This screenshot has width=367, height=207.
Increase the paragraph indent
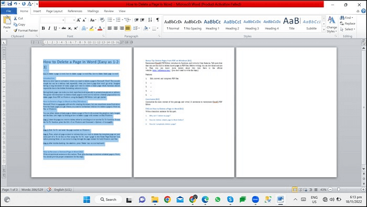pyautogui.click(x=142, y=20)
